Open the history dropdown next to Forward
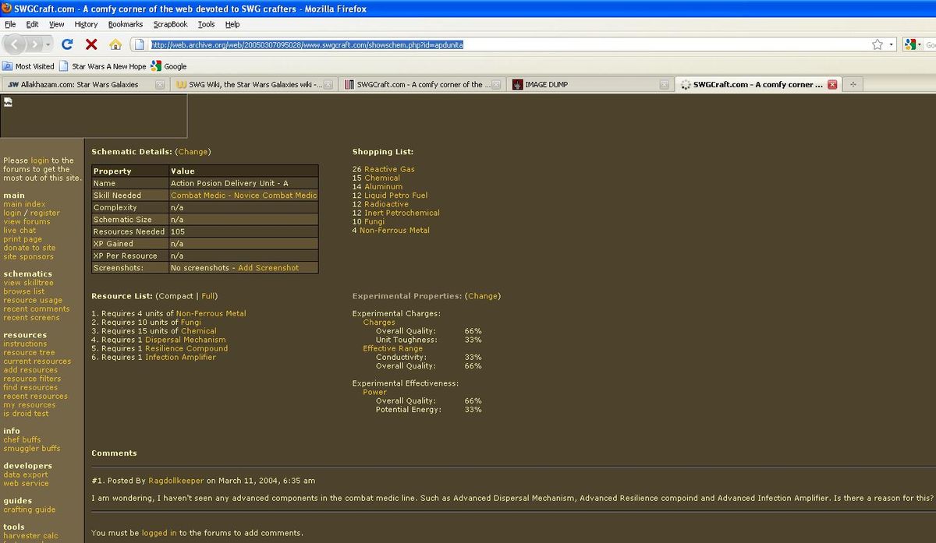 [48, 44]
